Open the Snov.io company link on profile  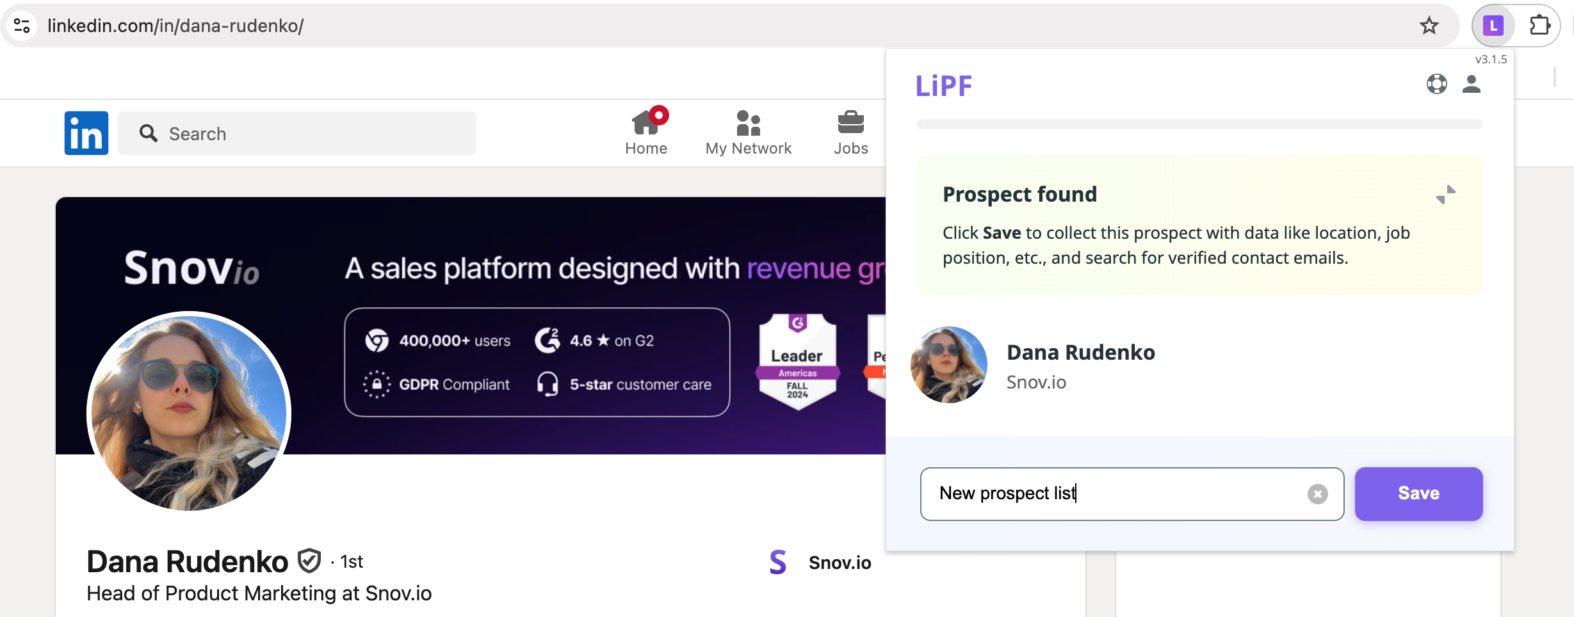[840, 563]
